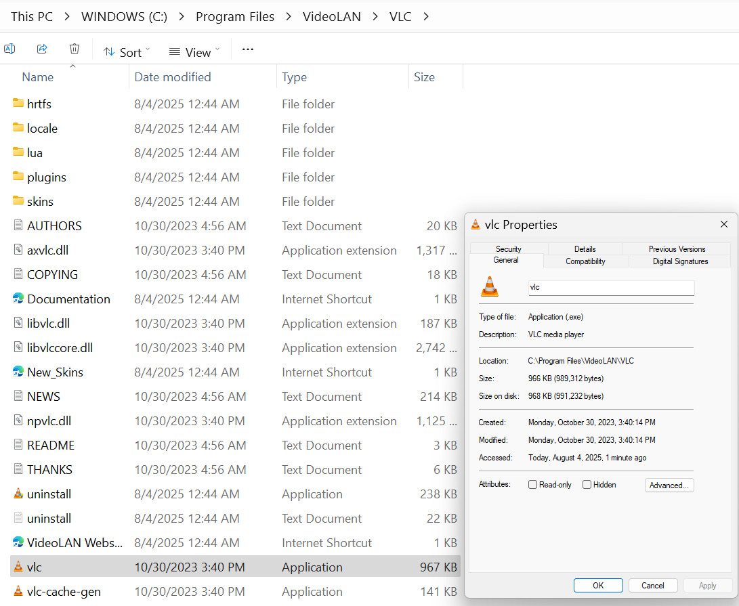739x606 pixels.
Task: Open the View dropdown menu
Action: pyautogui.click(x=194, y=52)
